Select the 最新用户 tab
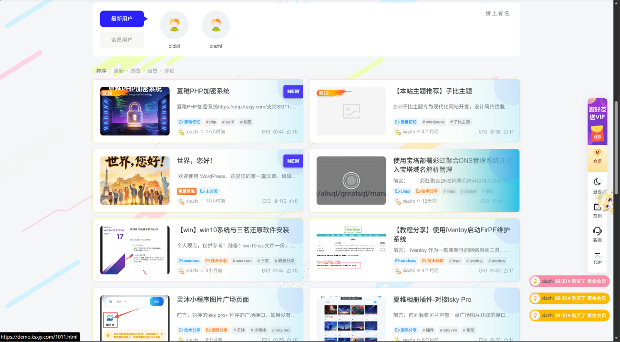 (122, 19)
